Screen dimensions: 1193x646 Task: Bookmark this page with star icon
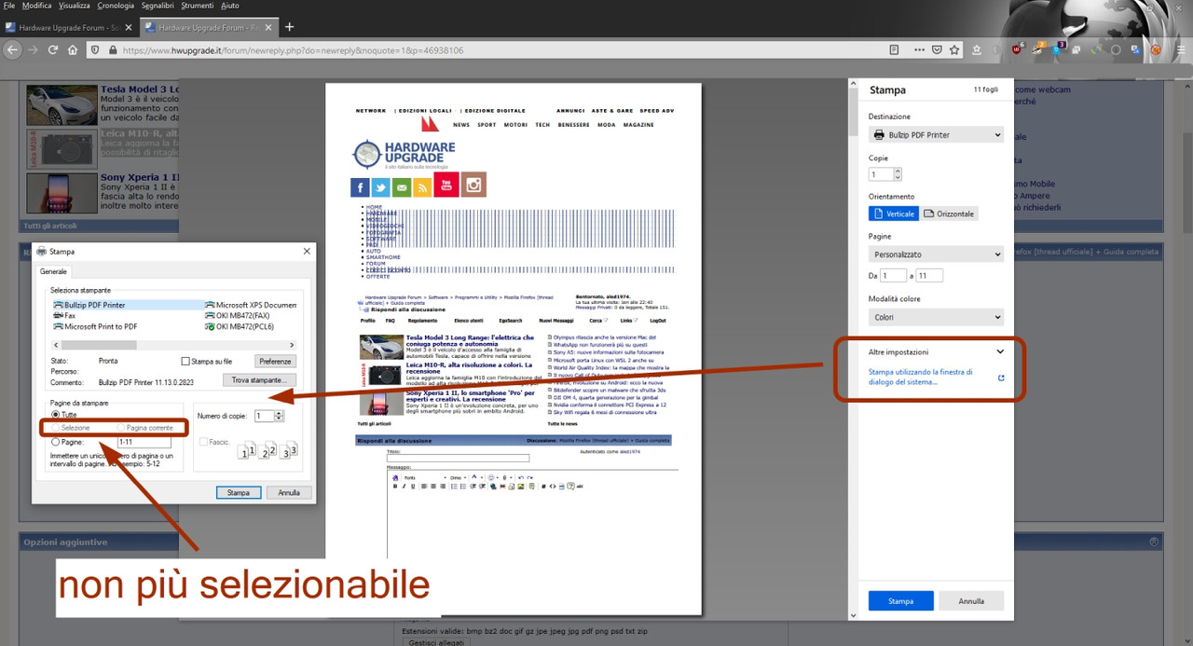tap(954, 49)
